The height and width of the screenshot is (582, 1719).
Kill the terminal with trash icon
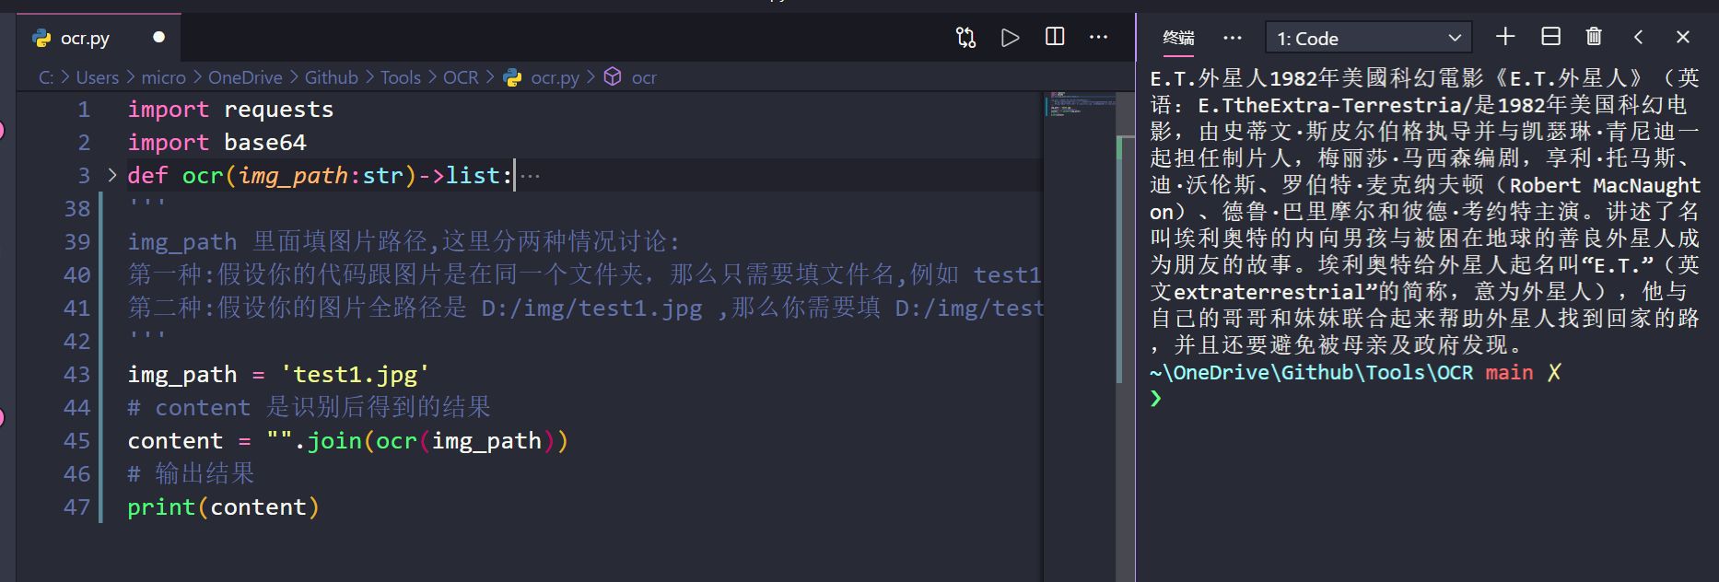(x=1594, y=37)
